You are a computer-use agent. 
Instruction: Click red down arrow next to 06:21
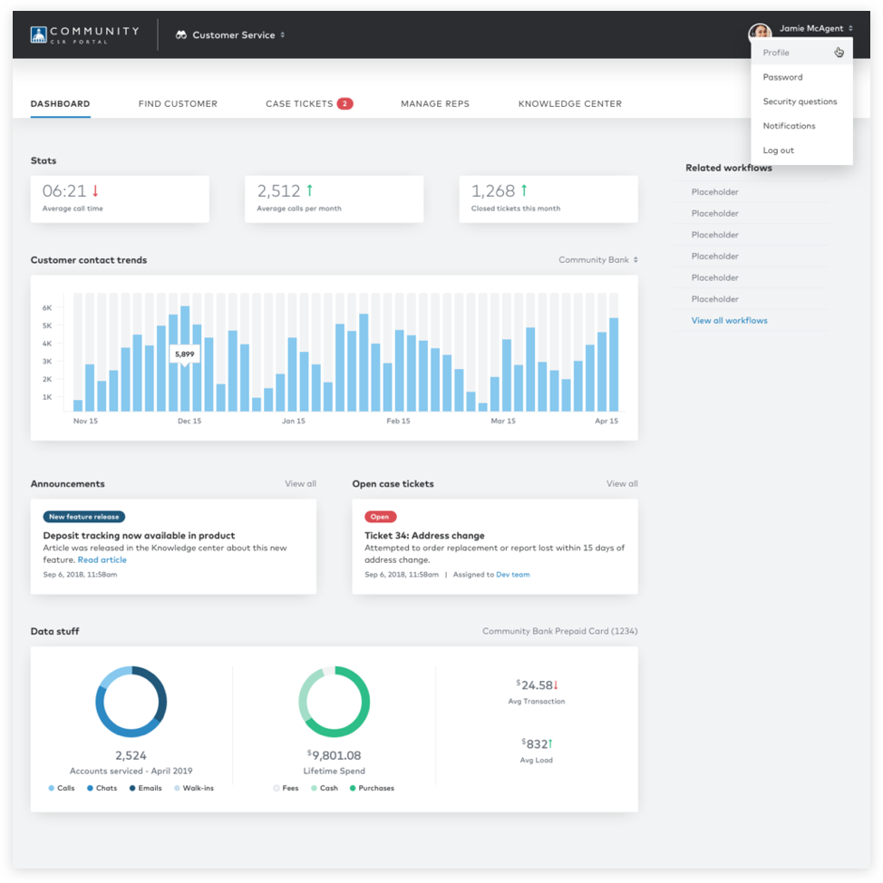(95, 190)
